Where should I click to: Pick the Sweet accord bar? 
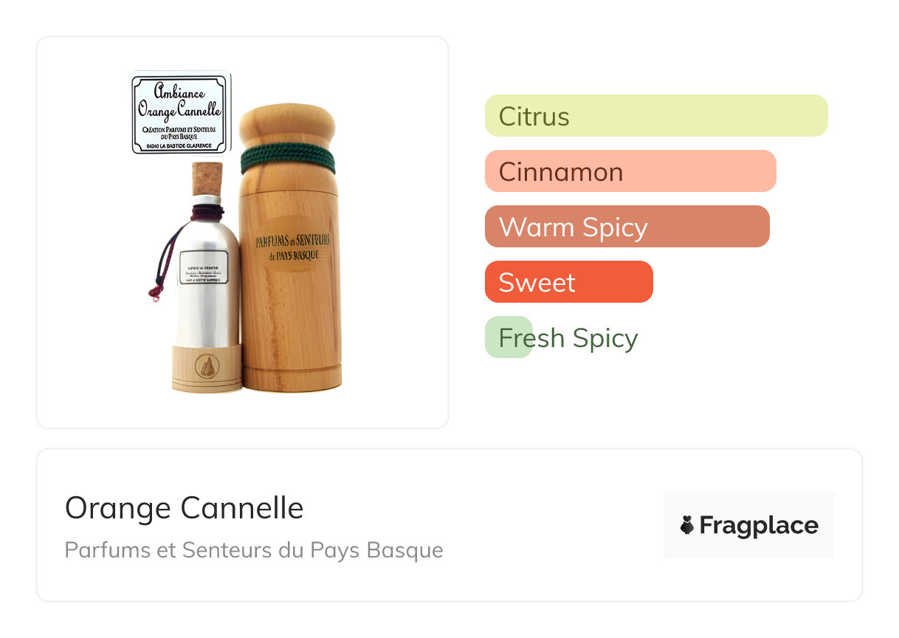pyautogui.click(x=568, y=282)
